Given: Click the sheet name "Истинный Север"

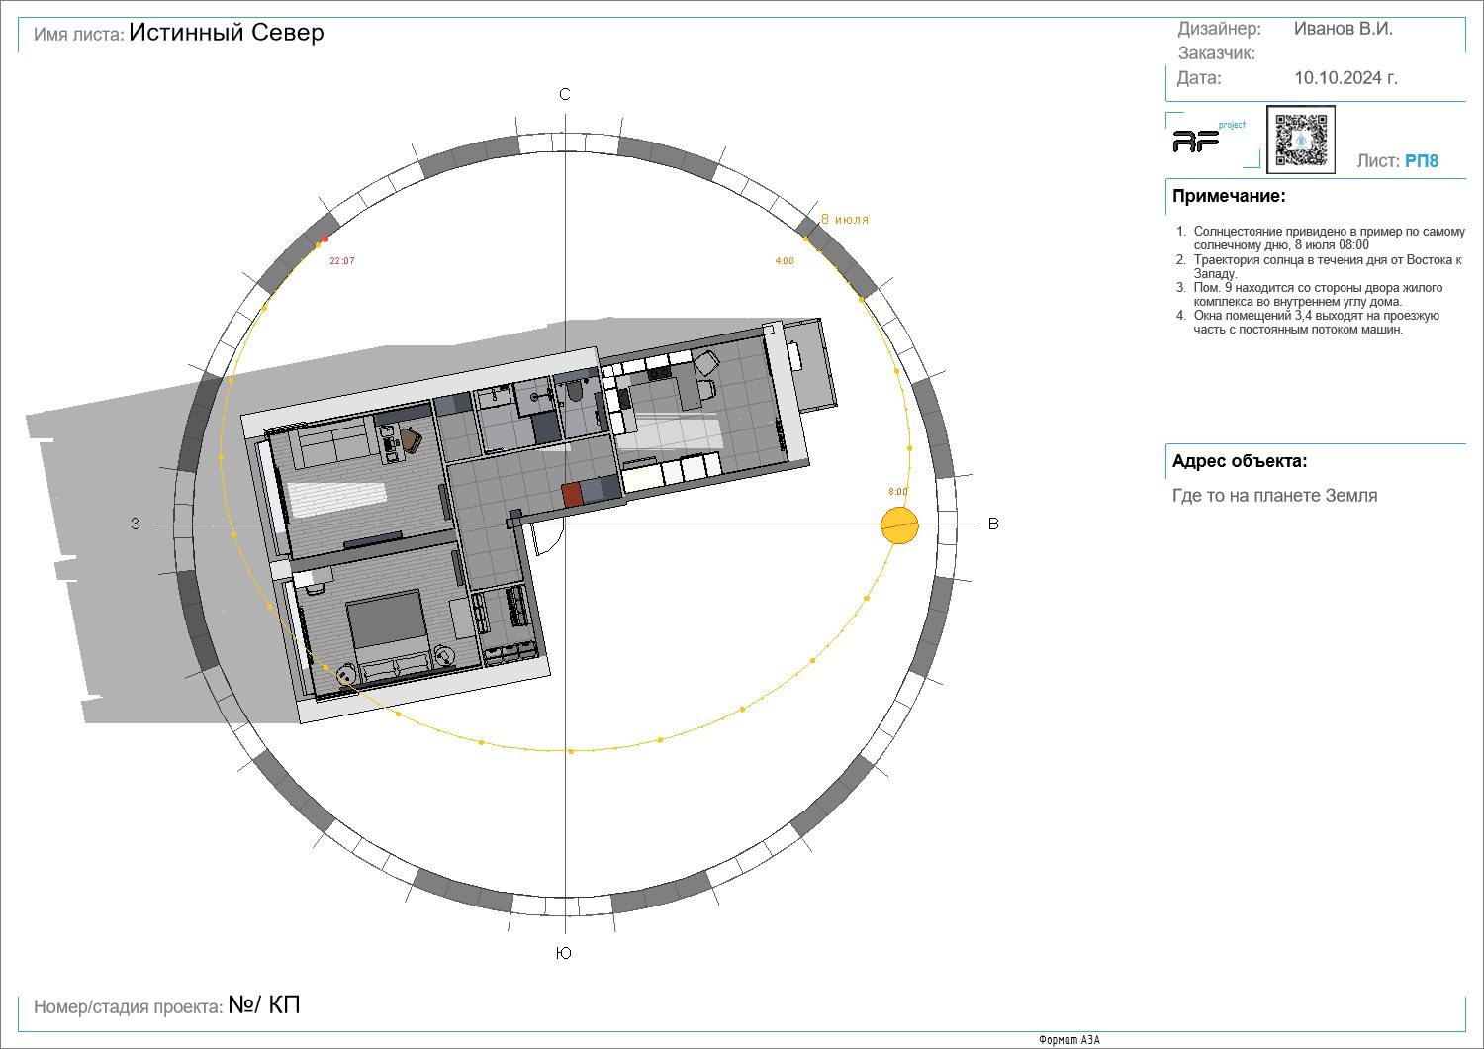Looking at the screenshot, I should [227, 33].
